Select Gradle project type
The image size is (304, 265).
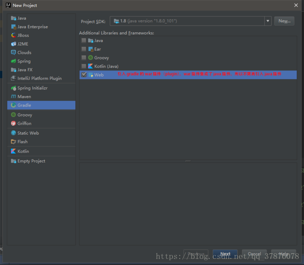click(x=41, y=105)
